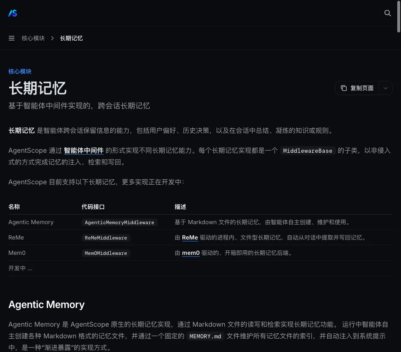Image resolution: width=401 pixels, height=352 pixels.
Task: Click the 复制页面 button
Action: 357,88
